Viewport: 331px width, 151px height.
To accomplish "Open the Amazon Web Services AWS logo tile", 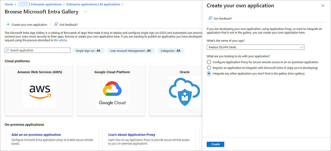I will 40,92.
